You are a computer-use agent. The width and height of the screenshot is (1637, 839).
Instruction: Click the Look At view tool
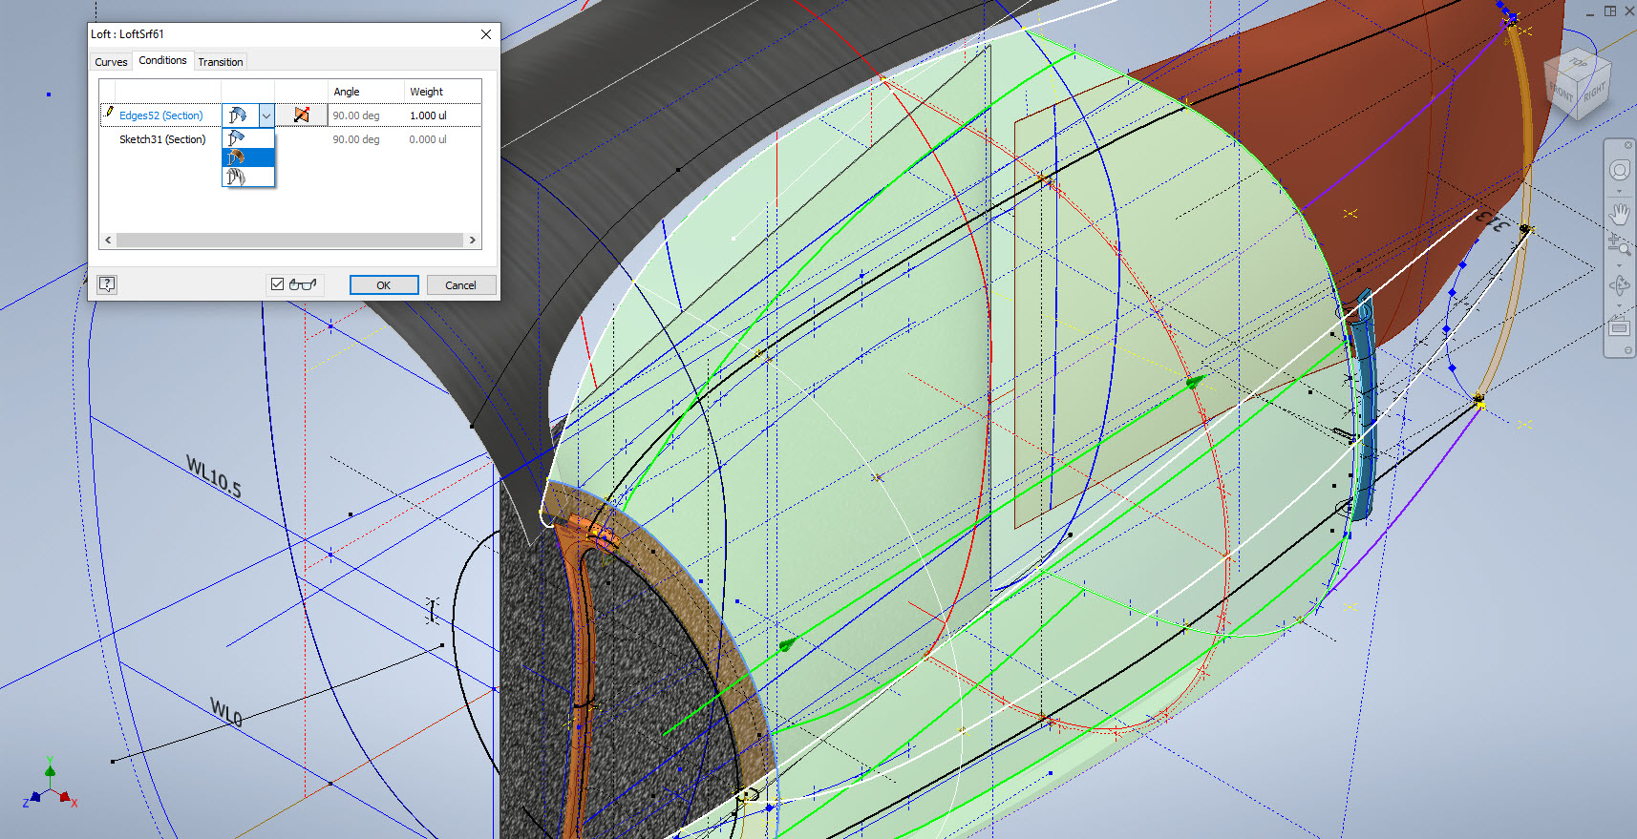tap(1620, 327)
